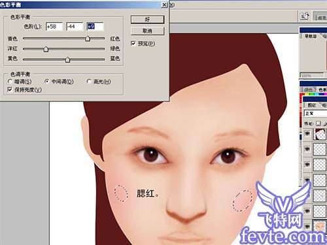Open the 正常 blend mode dropdown
The image size is (327, 245).
click(x=315, y=114)
